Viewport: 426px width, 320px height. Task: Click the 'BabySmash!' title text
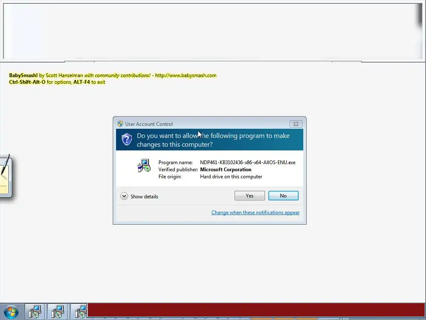(x=23, y=75)
